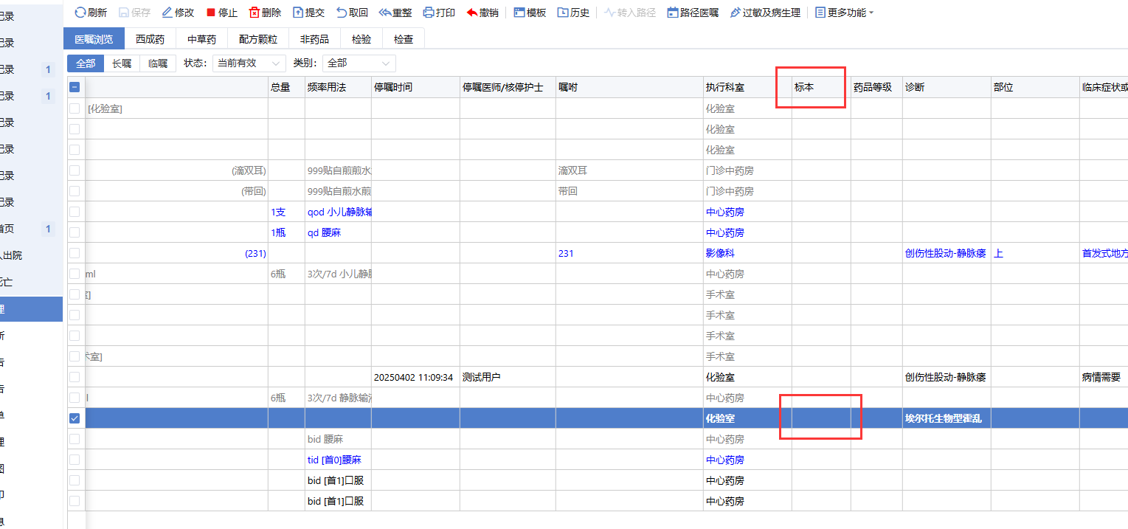This screenshot has width=1128, height=529.
Task: Click the 药品等级 column header
Action: (x=876, y=87)
